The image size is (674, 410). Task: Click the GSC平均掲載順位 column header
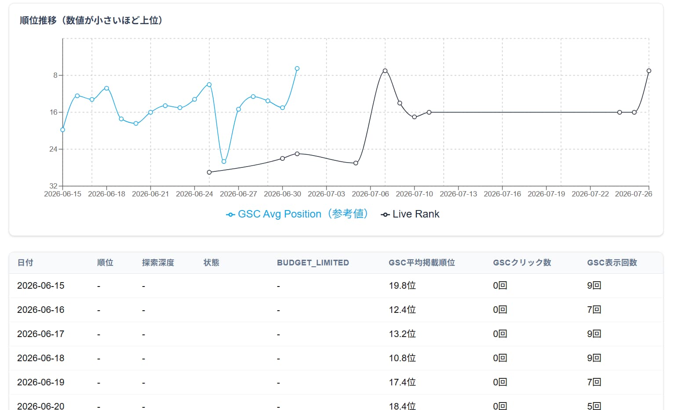pos(422,263)
